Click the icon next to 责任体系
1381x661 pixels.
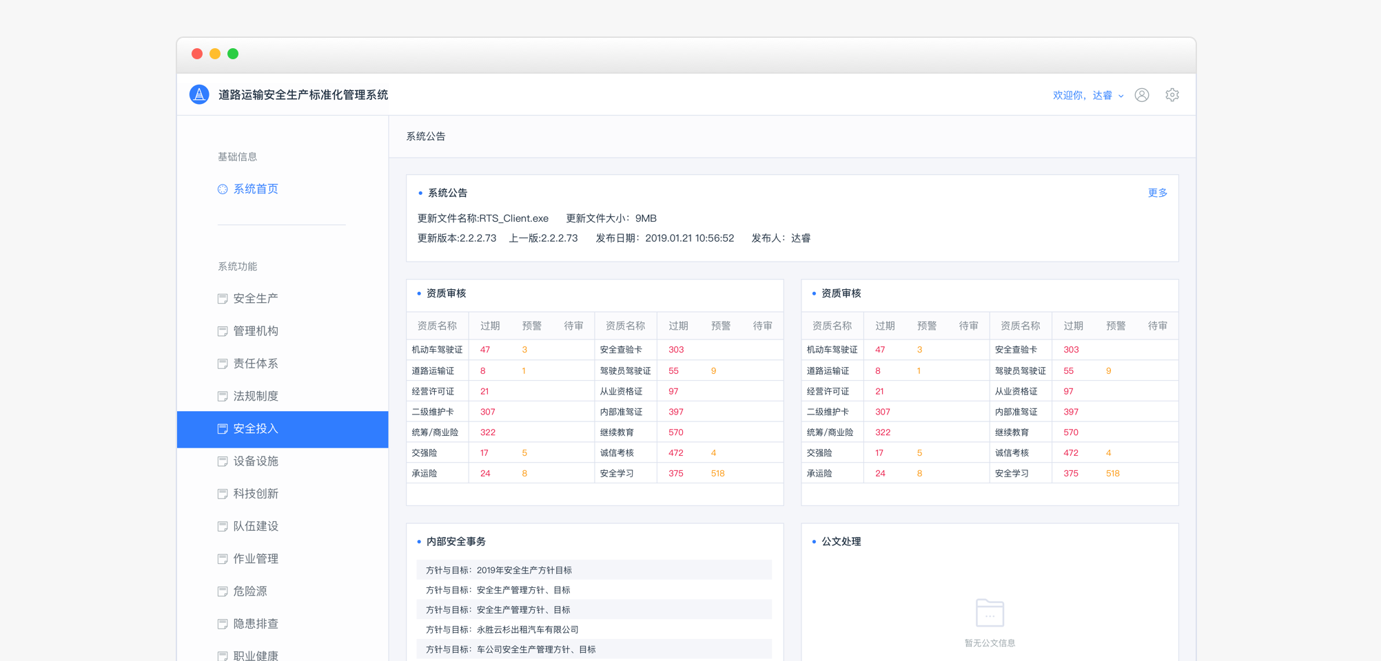tap(222, 363)
